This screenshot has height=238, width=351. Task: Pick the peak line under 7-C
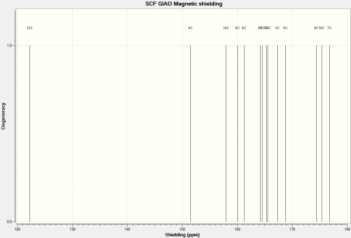pyautogui.click(x=329, y=133)
